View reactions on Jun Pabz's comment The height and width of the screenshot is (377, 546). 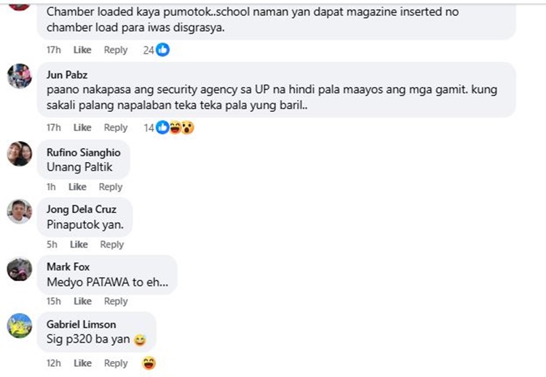pos(169,128)
